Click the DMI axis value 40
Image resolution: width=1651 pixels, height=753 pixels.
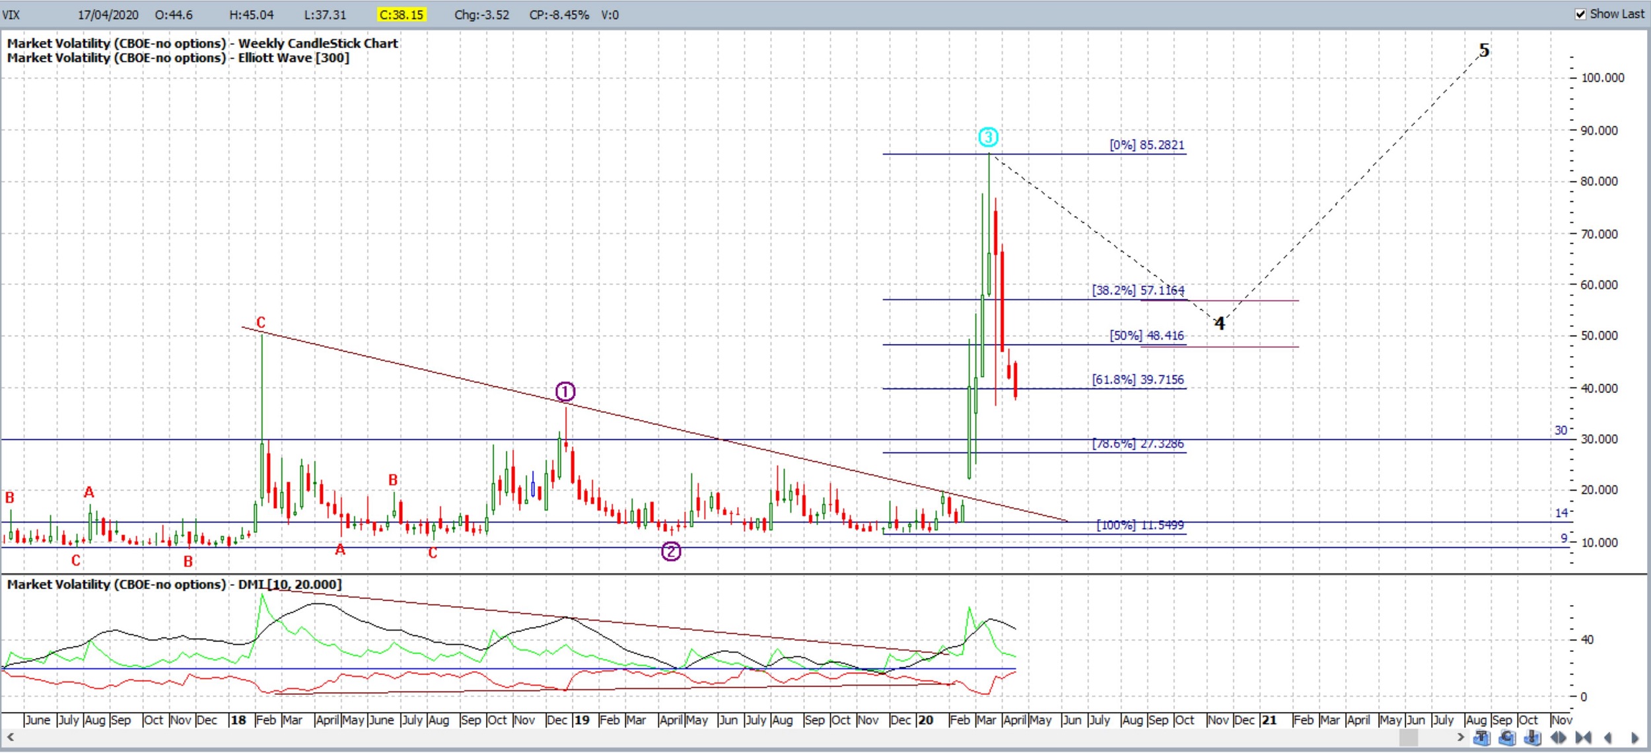pos(1588,639)
